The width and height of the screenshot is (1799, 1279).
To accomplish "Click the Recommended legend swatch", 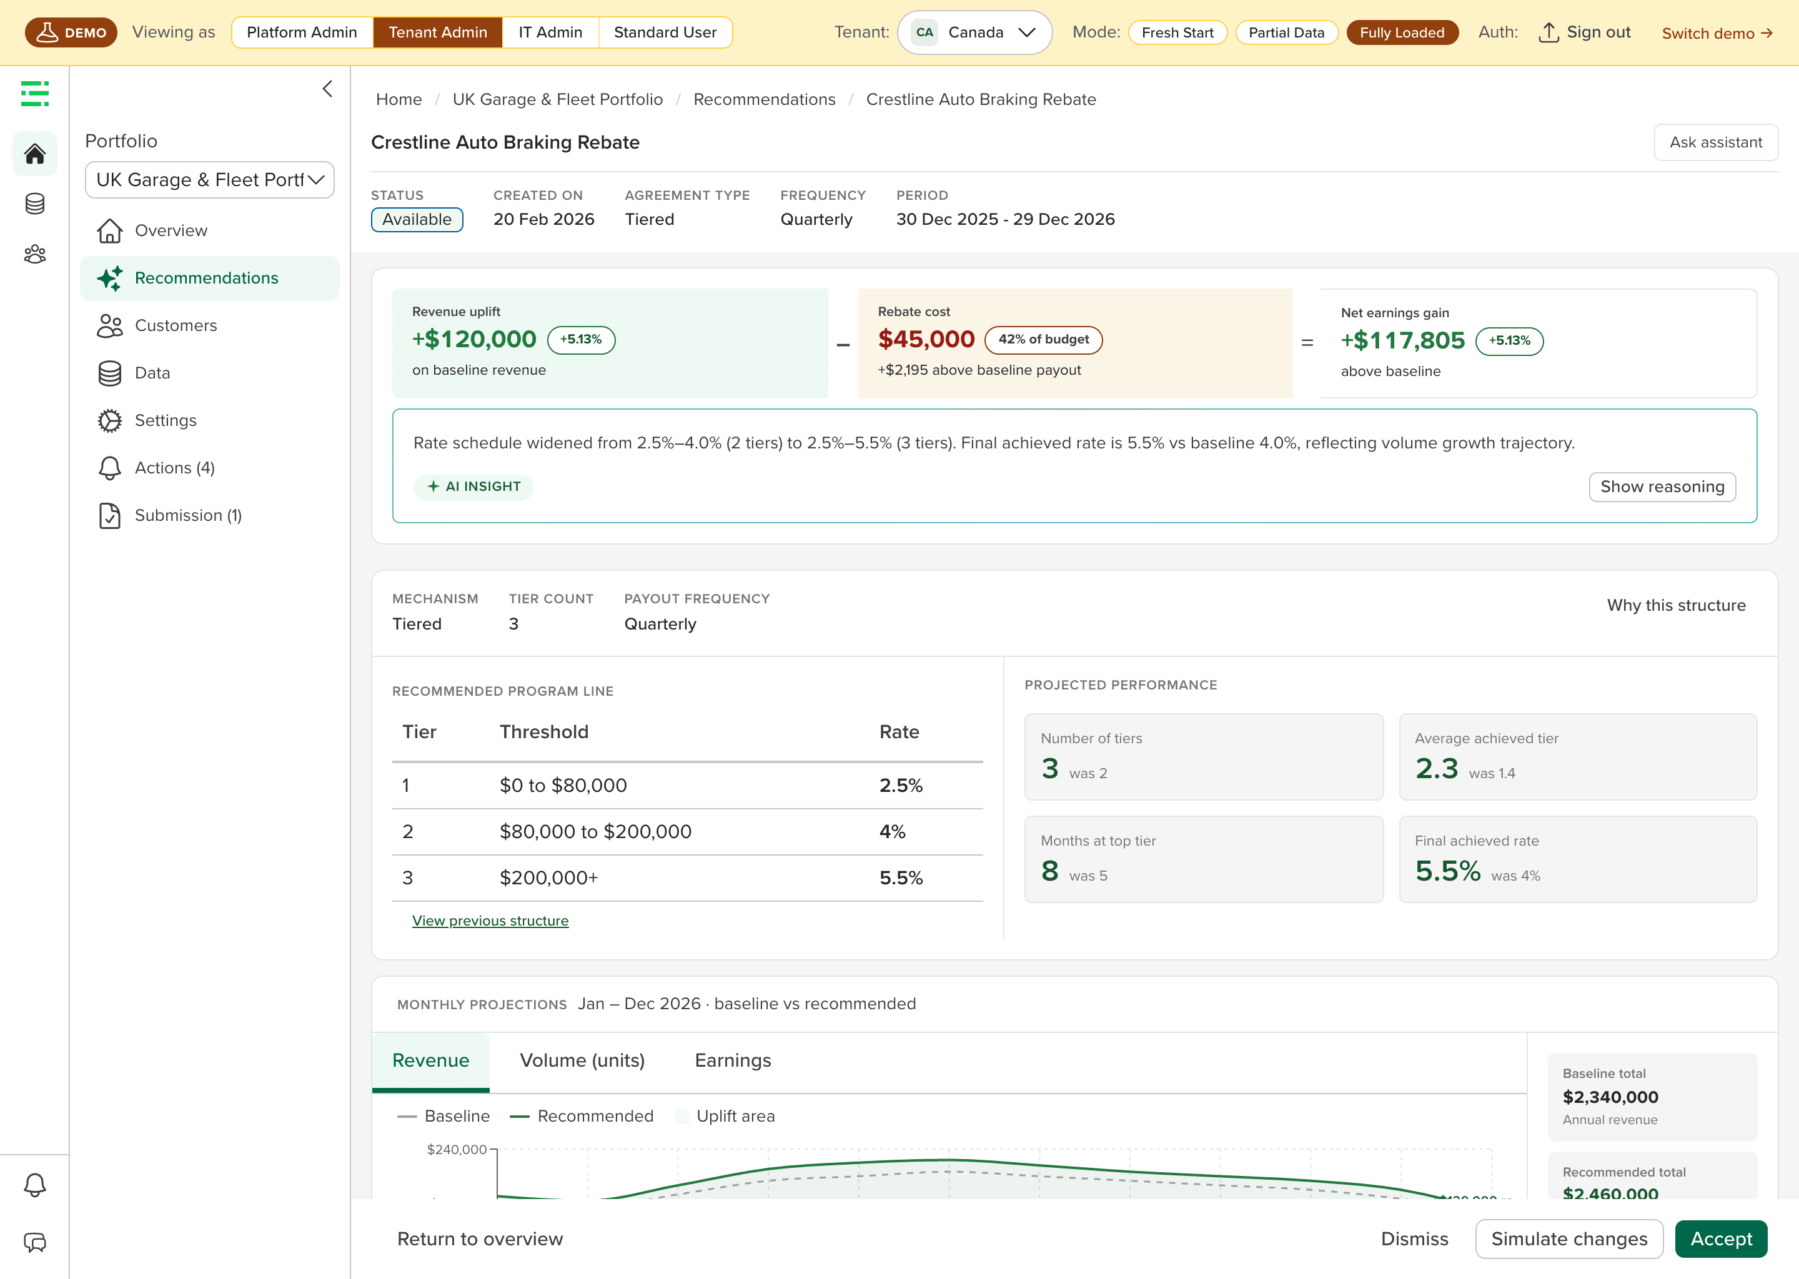I will (520, 1117).
